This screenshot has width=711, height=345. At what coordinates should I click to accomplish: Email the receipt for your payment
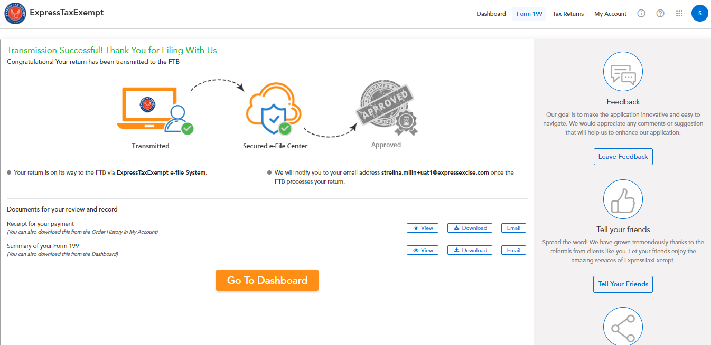tap(513, 228)
